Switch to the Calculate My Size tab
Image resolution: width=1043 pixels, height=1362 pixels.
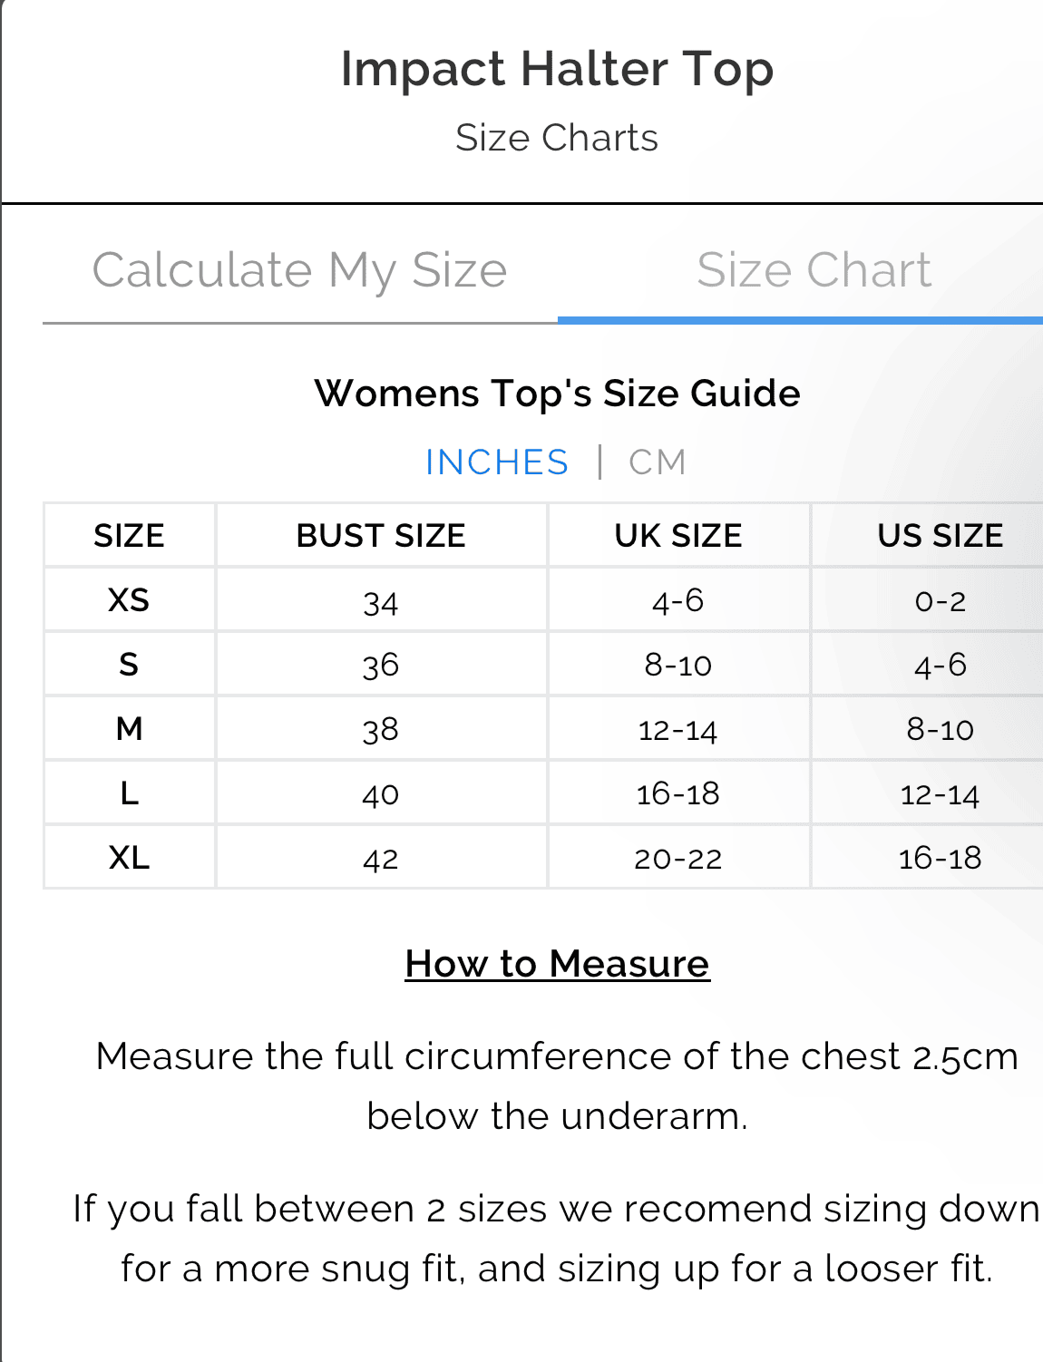(x=299, y=270)
